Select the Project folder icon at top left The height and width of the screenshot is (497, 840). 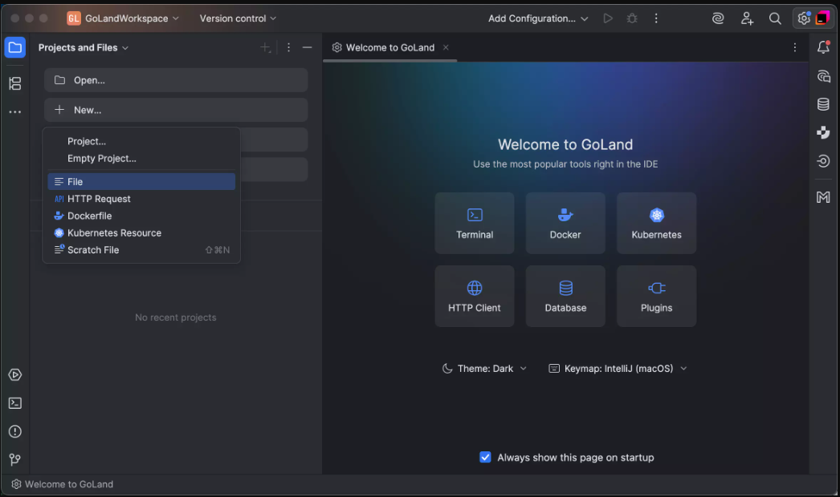tap(14, 47)
